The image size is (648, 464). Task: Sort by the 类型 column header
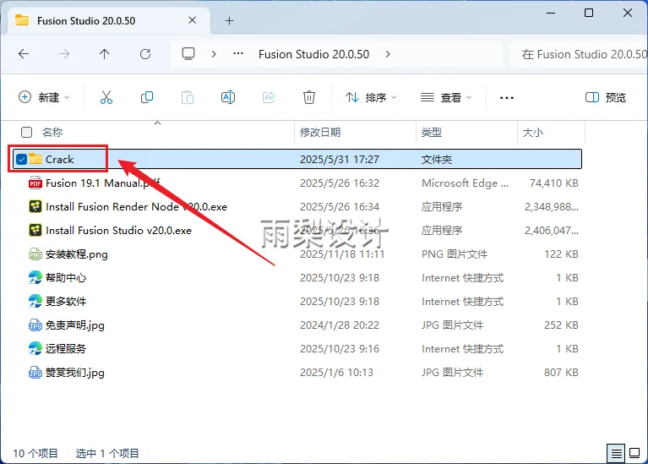[432, 133]
